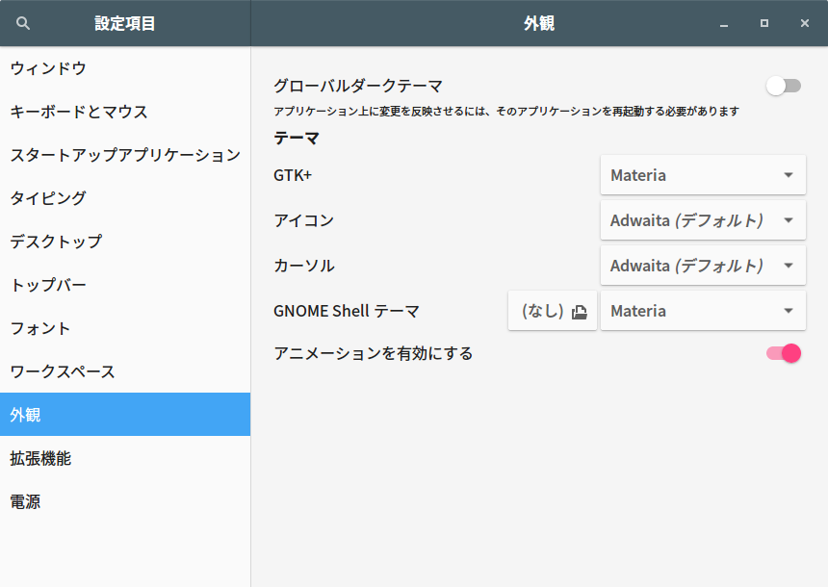Viewport: 828px width, 587px height.
Task: Select タイピング in the sidebar
Action: (x=125, y=198)
